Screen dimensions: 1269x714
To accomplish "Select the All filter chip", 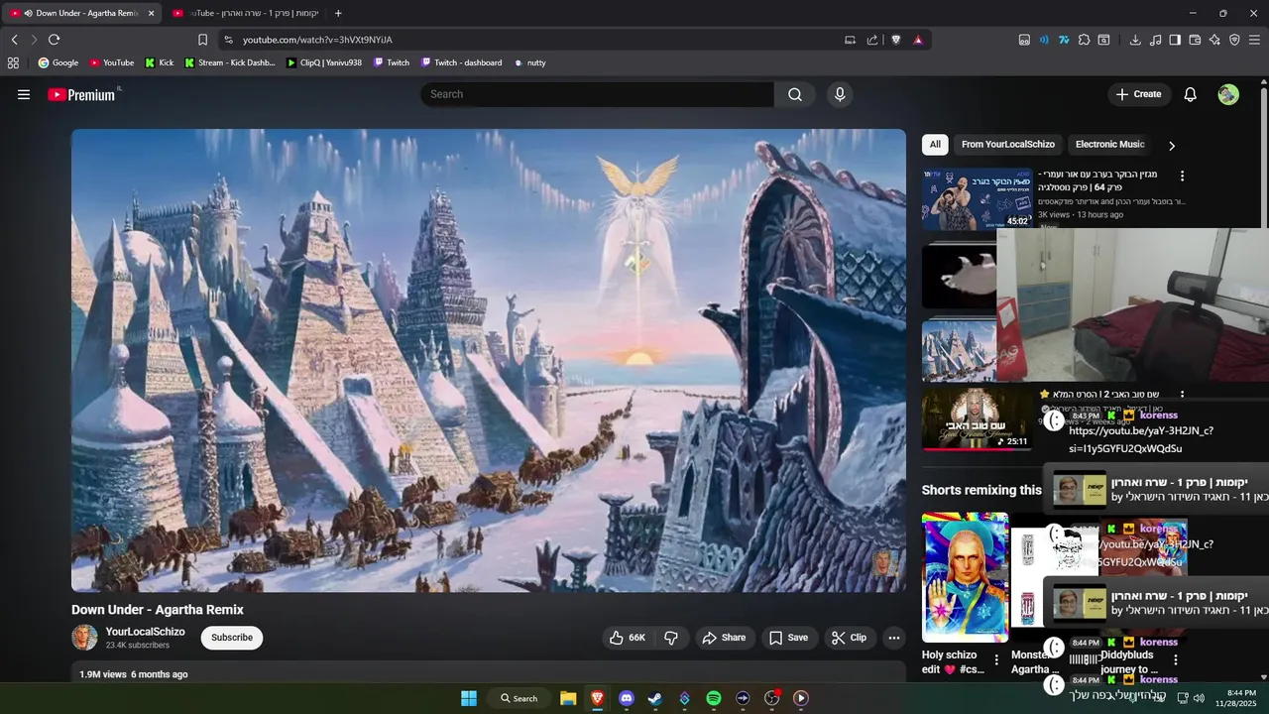I will pyautogui.click(x=935, y=145).
